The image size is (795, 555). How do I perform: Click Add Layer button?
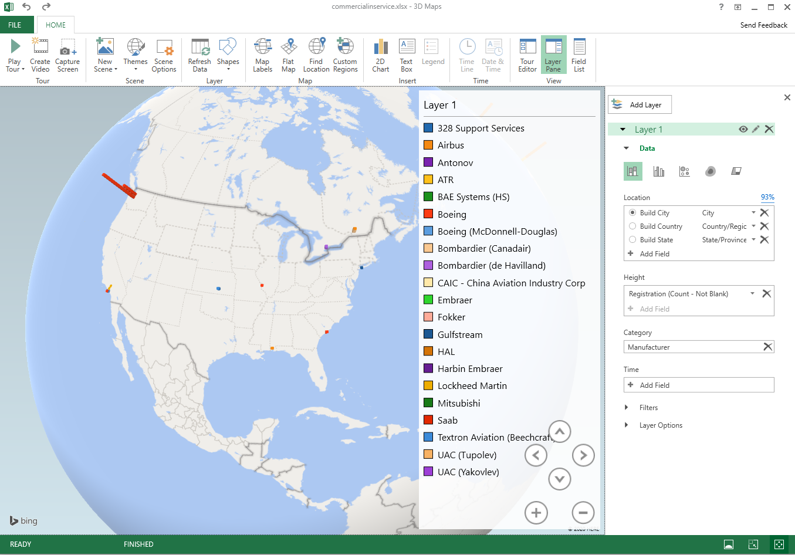(x=640, y=104)
